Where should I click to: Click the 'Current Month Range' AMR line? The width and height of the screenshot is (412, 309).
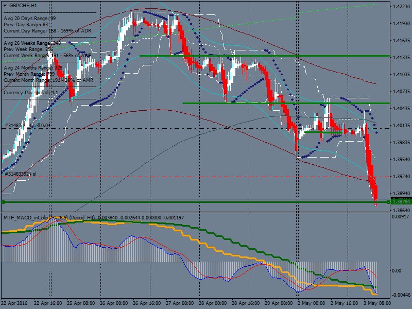click(x=48, y=80)
